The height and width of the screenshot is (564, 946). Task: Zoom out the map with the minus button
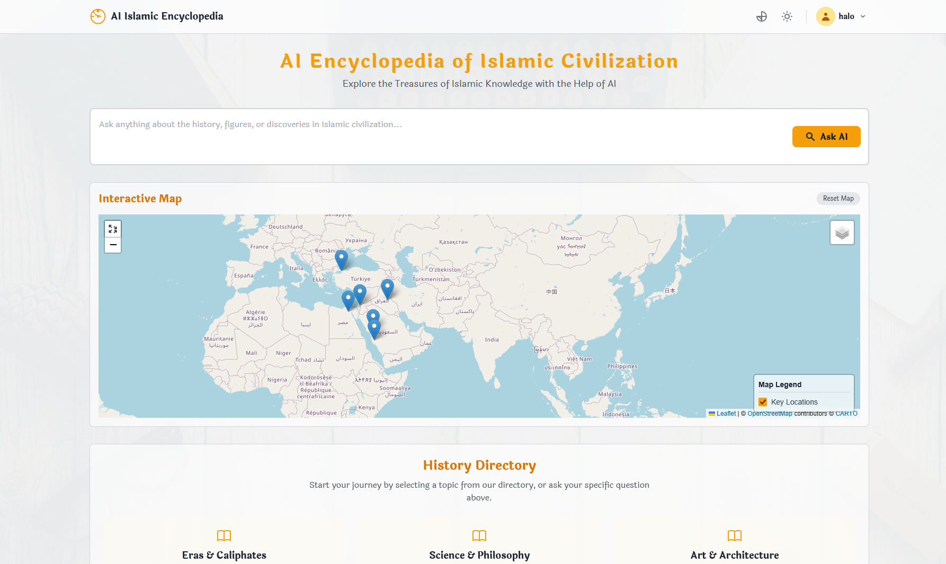(113, 245)
